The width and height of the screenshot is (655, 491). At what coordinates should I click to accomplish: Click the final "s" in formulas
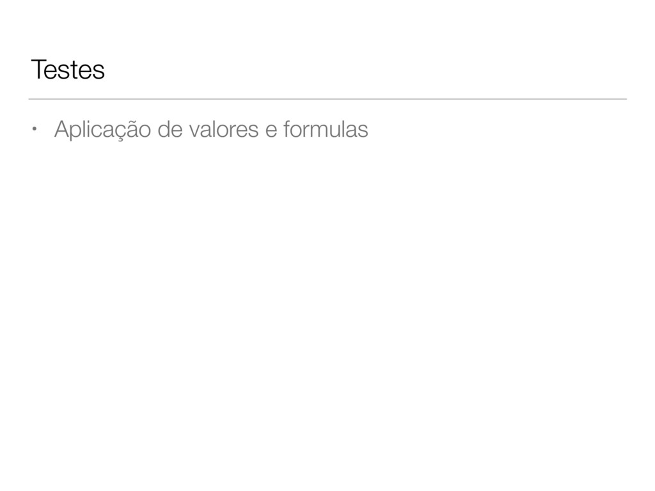[363, 130]
